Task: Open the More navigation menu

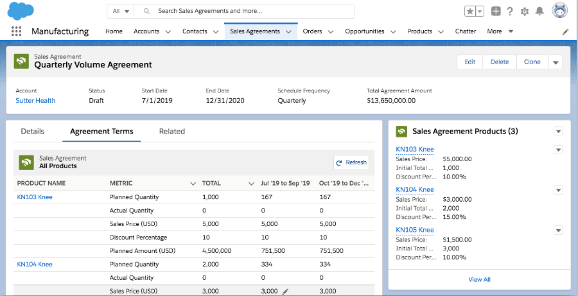Action: coord(500,31)
